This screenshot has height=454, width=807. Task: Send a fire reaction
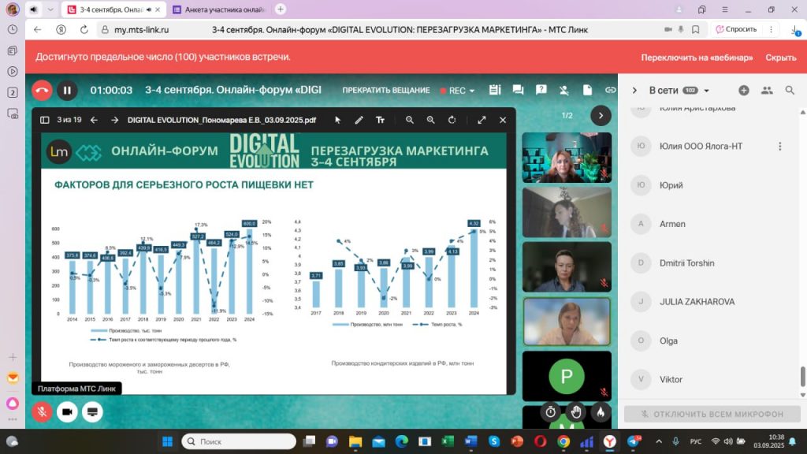(601, 411)
